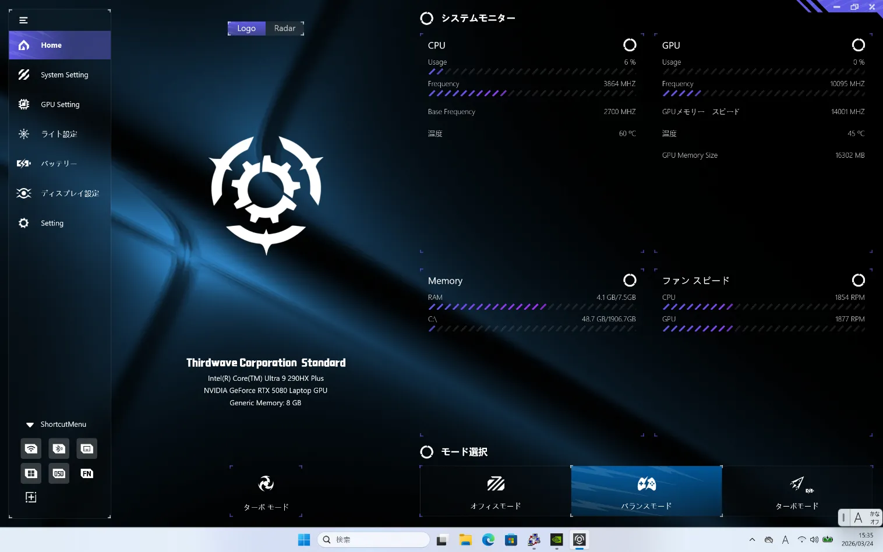Open ディスプレイ設定 from the sidebar
The width and height of the screenshot is (883, 552).
click(x=70, y=193)
